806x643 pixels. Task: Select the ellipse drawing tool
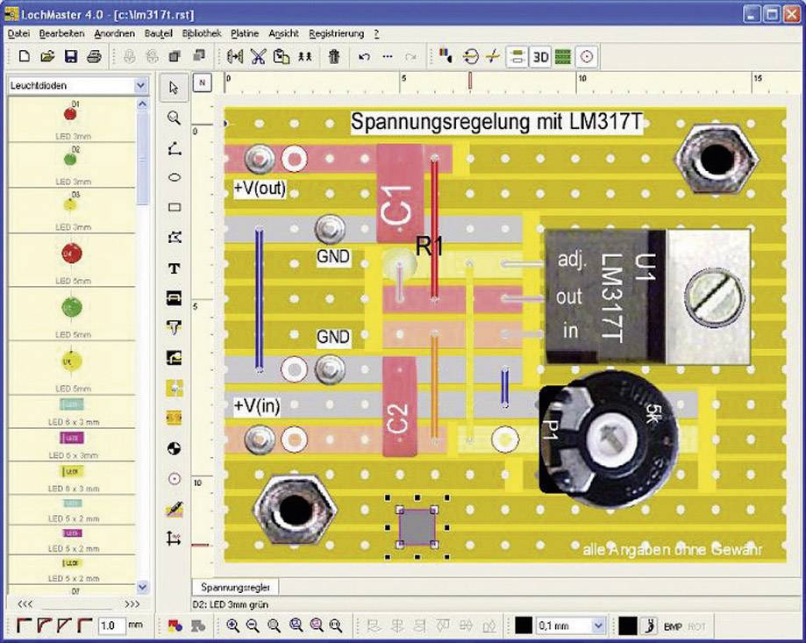click(175, 177)
